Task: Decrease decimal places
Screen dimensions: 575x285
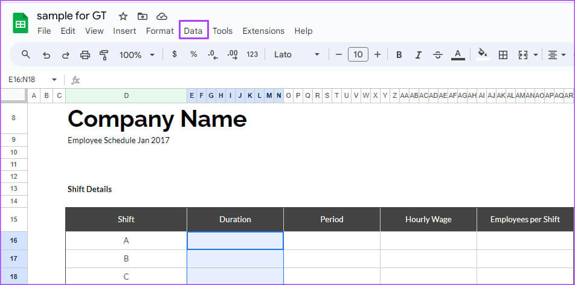Action: 213,55
